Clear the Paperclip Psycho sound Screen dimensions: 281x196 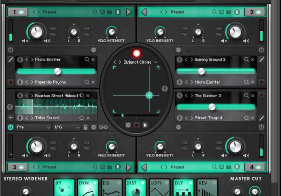[93, 82]
